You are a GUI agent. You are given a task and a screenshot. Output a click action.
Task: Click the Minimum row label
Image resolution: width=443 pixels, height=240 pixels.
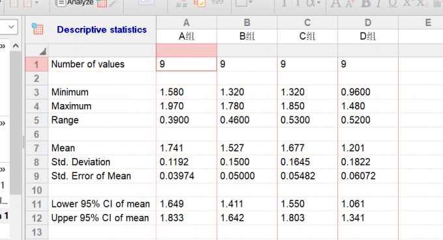pos(70,92)
